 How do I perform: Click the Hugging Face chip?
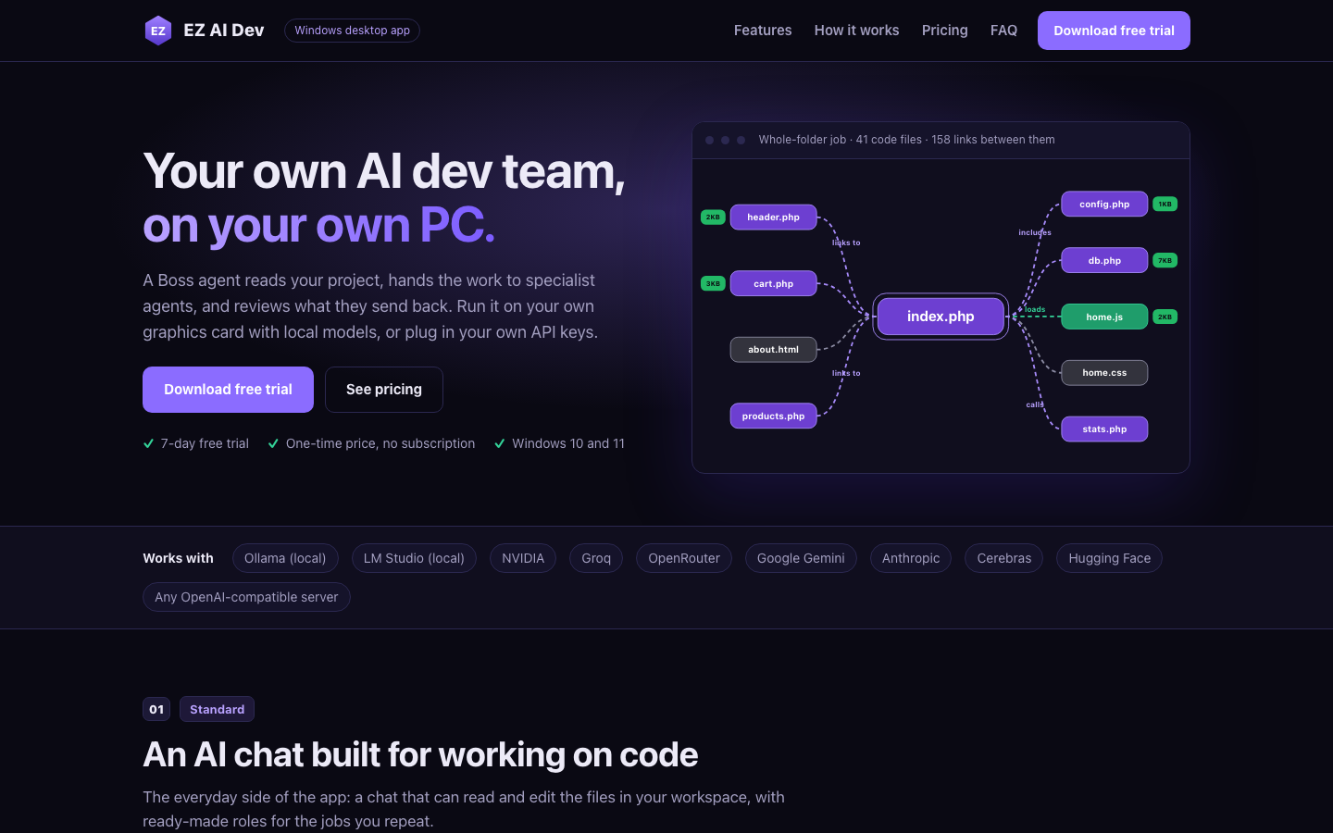click(1109, 558)
